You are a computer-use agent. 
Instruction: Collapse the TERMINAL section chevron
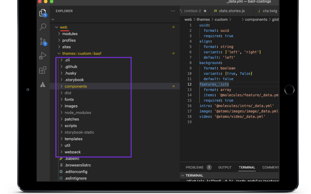183,175
